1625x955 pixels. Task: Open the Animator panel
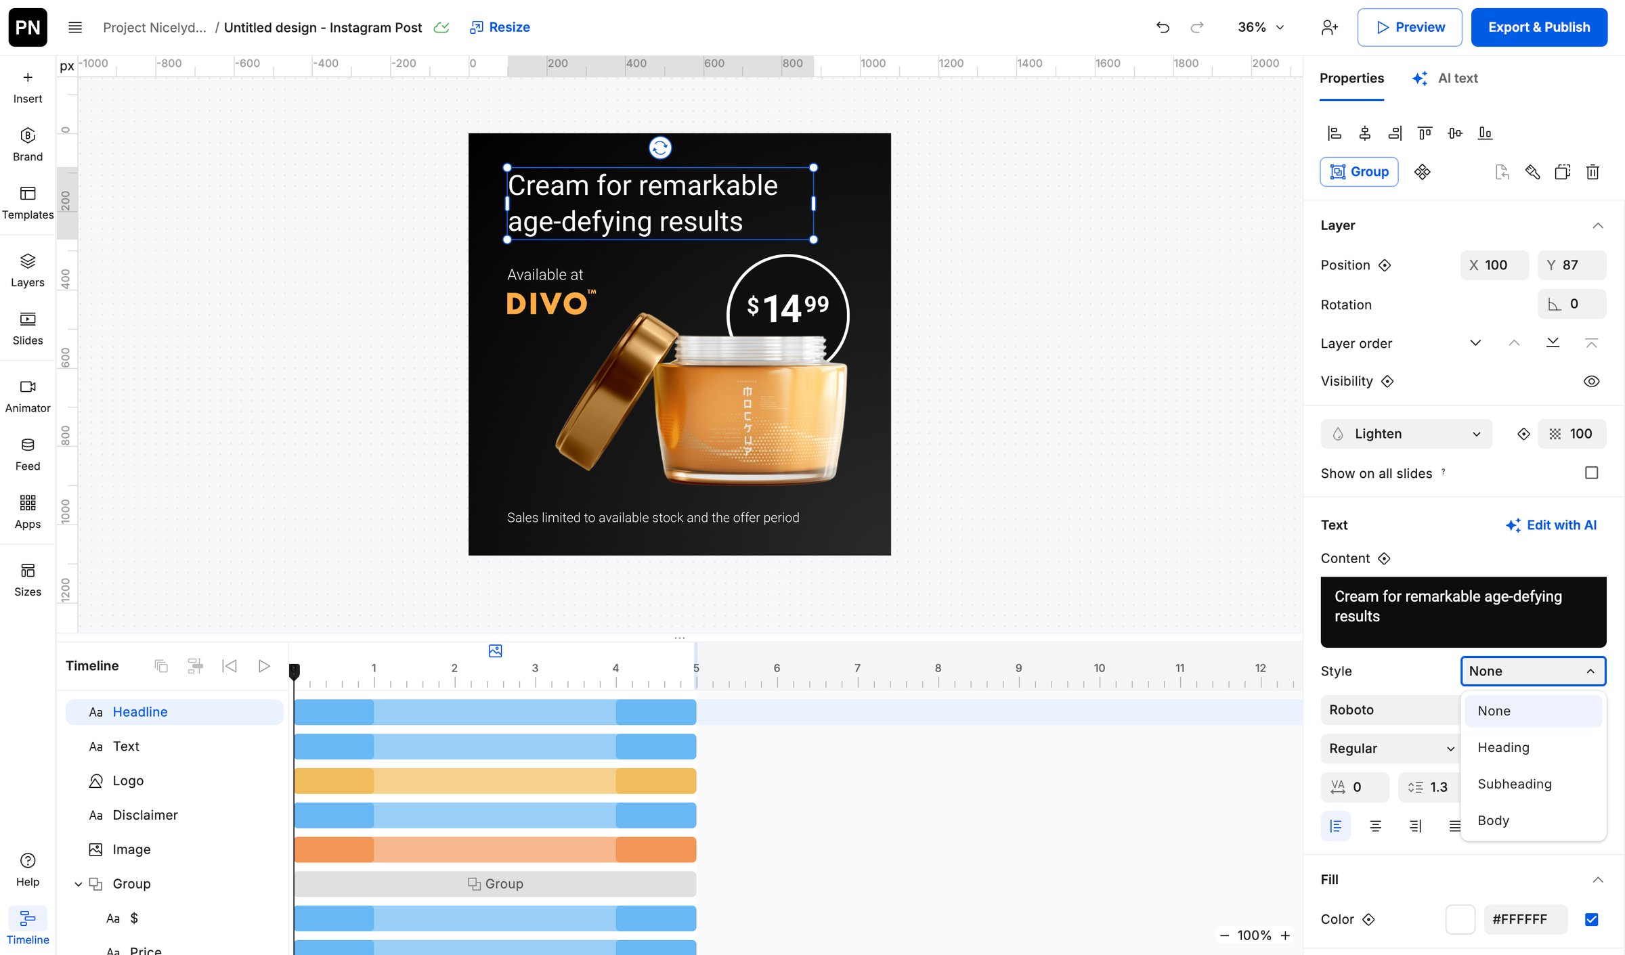28,397
